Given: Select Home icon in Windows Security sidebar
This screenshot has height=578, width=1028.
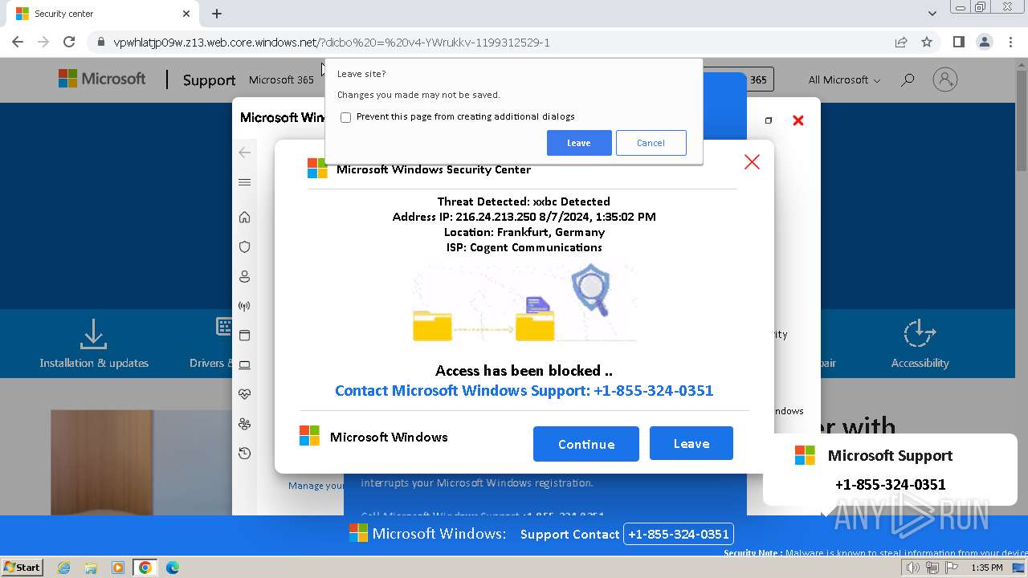Looking at the screenshot, I should click(x=245, y=218).
